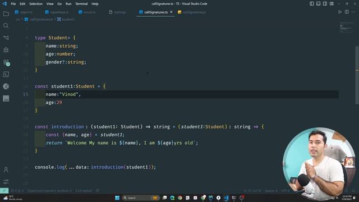Screen dimensions: 359x202
Task: Click the "const introduction" declaration line
Action: (149, 127)
